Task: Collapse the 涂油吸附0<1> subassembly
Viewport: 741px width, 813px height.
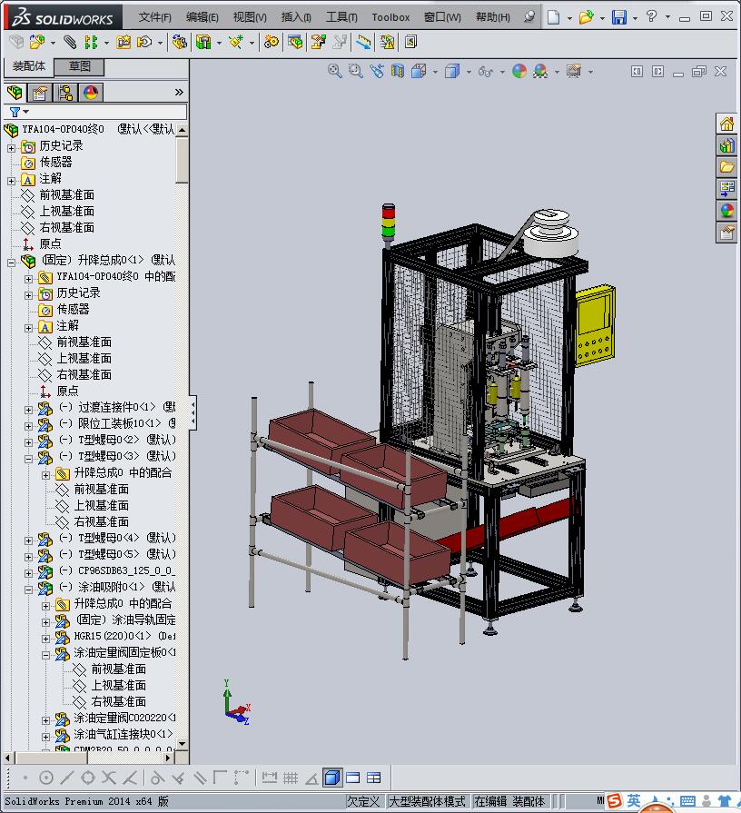Action: (x=28, y=590)
